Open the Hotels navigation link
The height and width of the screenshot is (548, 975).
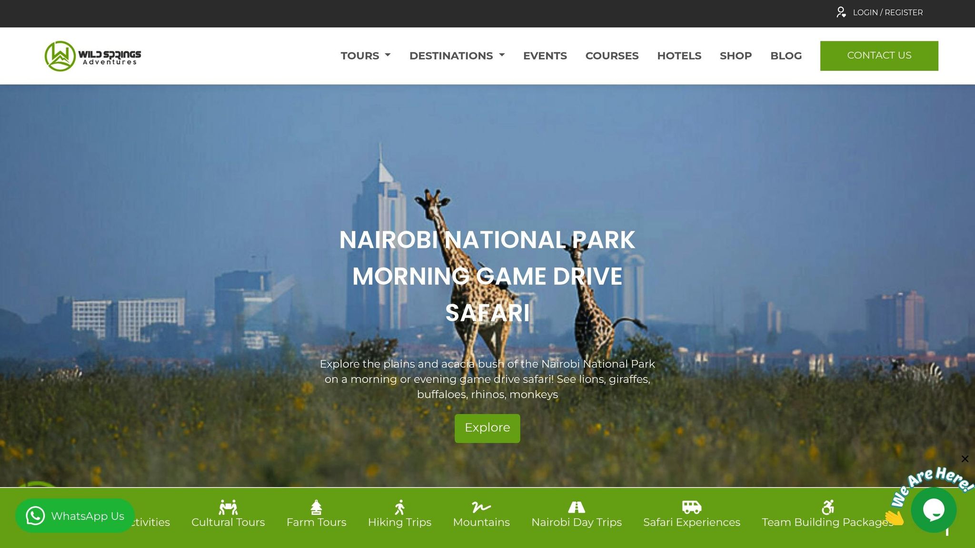[679, 56]
